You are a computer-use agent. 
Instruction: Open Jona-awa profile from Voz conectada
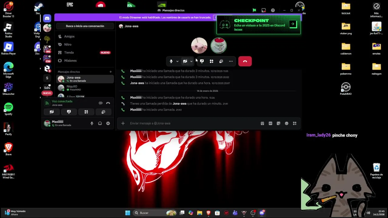(x=57, y=105)
